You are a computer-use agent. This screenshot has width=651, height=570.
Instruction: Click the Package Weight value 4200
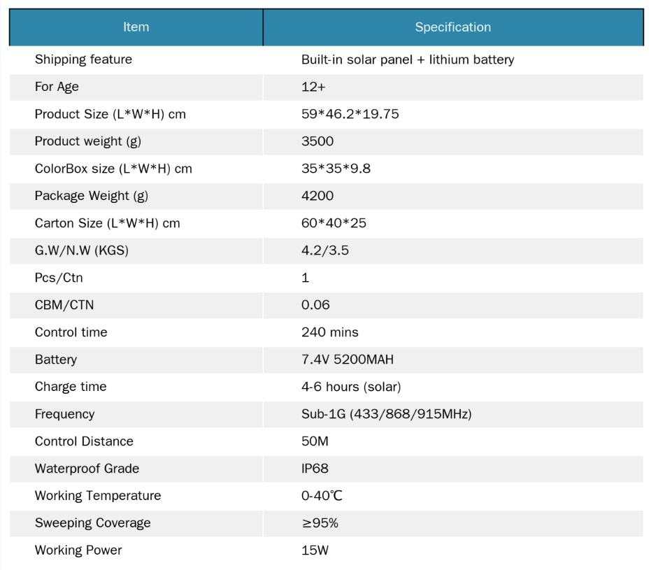[x=317, y=196]
